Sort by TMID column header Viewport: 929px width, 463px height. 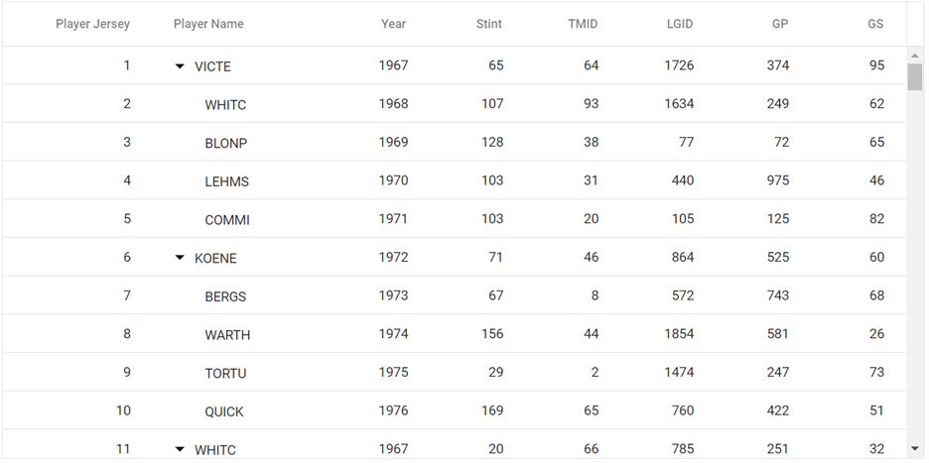(583, 24)
